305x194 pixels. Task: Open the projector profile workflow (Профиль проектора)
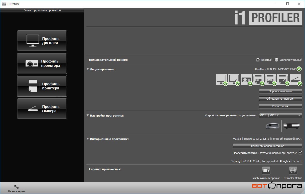tap(42, 64)
